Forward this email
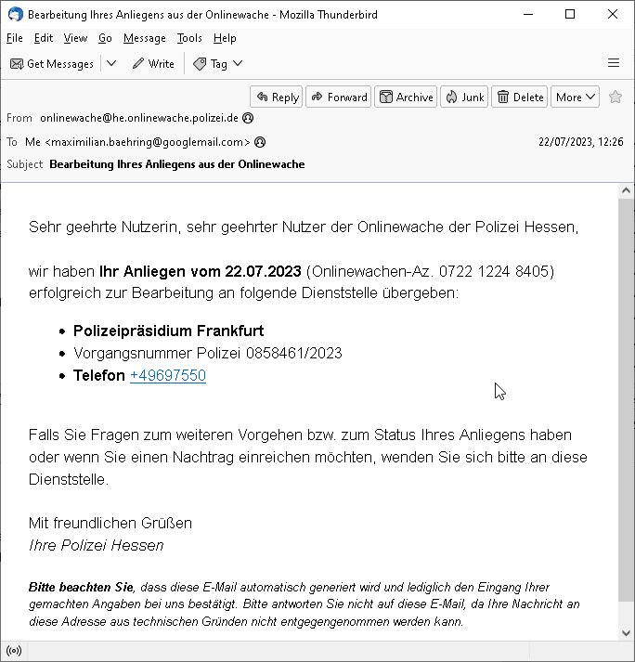This screenshot has height=662, width=635. [339, 97]
